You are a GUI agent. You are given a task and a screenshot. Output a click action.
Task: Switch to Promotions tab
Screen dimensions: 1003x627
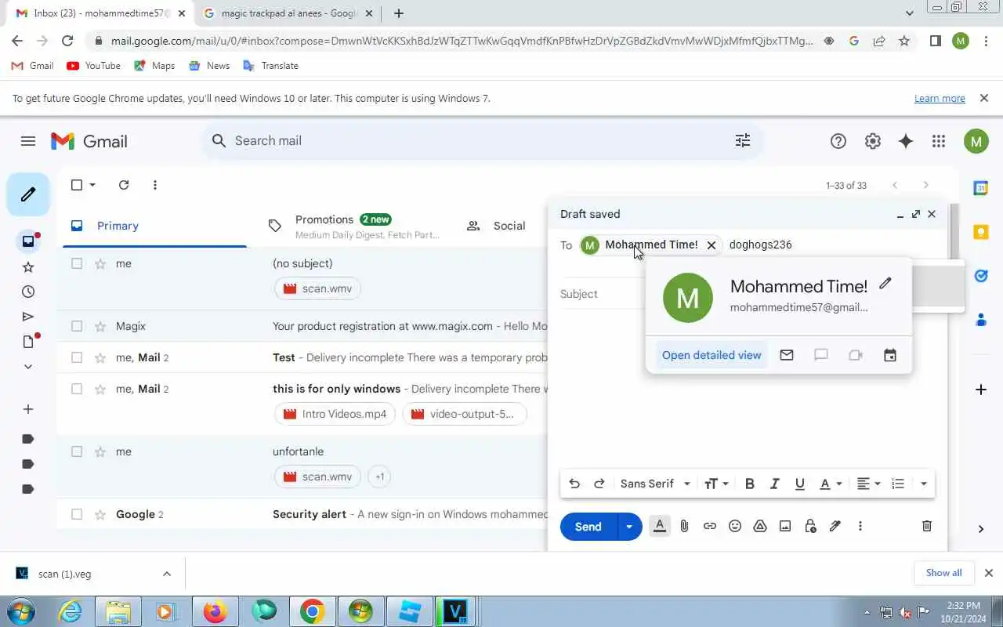tap(353, 226)
